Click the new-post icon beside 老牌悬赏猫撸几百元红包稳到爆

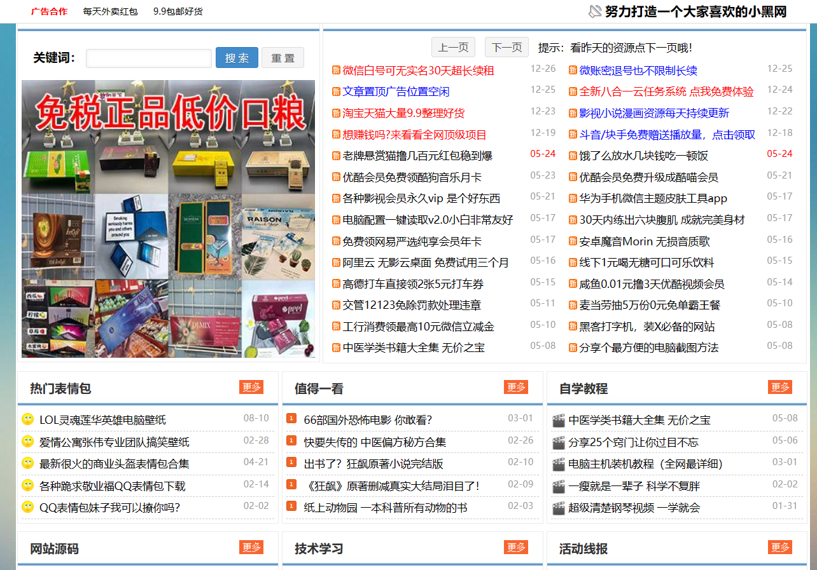(336, 156)
